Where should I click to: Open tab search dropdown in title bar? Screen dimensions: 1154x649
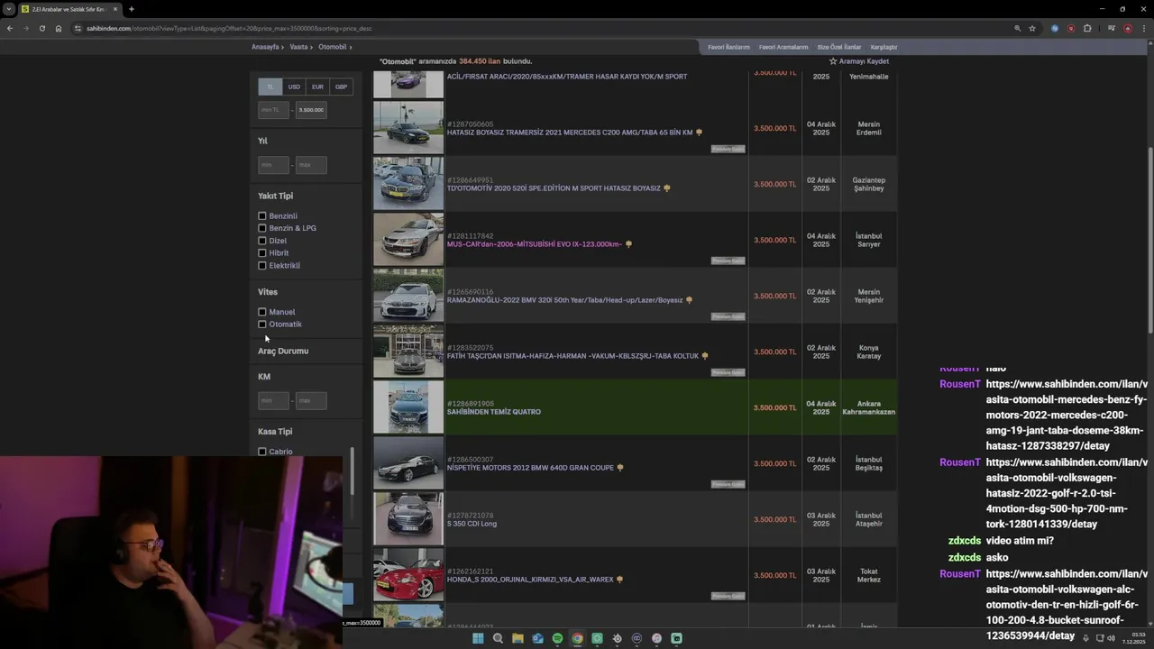coord(8,9)
